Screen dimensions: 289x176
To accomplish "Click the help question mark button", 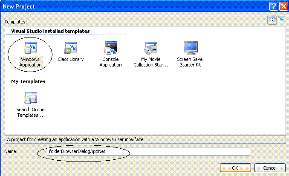I will (274, 6).
